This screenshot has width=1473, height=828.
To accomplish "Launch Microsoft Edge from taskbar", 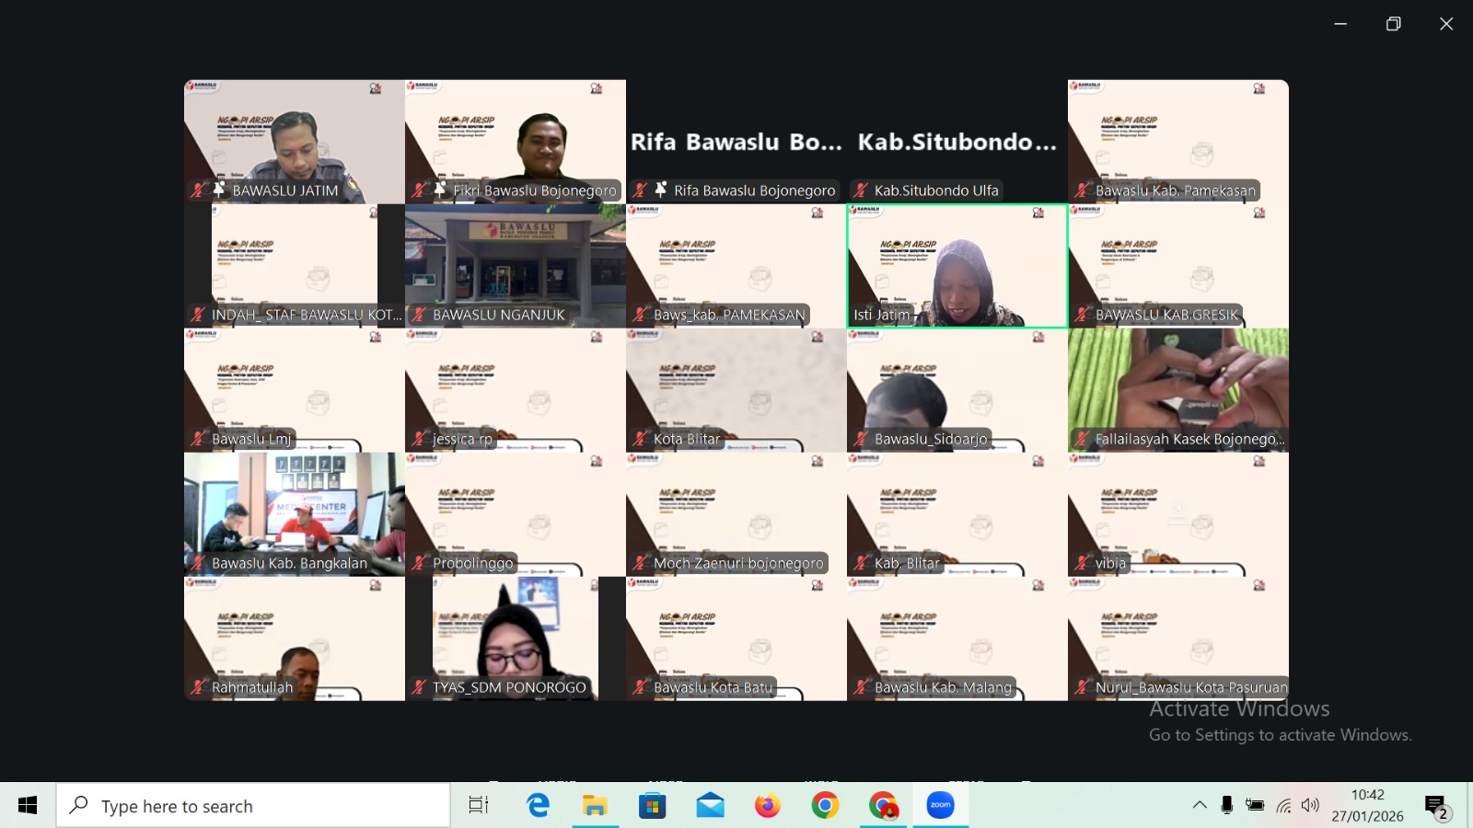I will pos(538,806).
